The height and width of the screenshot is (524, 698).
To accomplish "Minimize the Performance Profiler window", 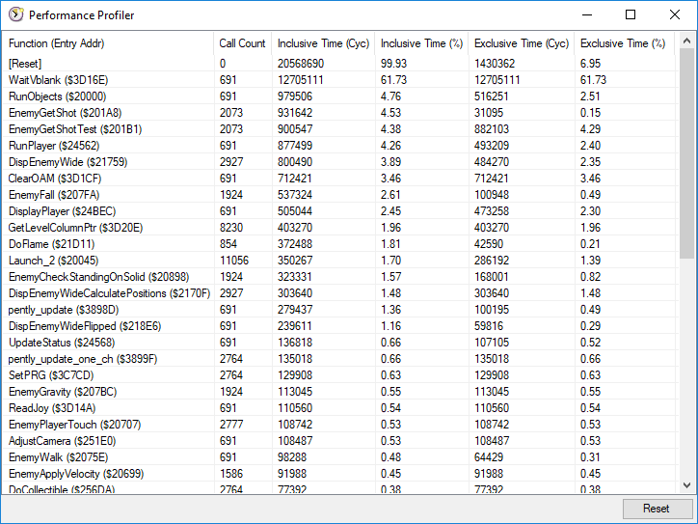I will pos(587,14).
